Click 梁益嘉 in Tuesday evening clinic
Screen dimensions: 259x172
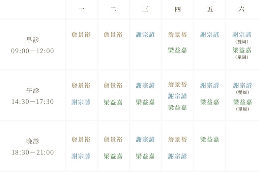point(113,156)
